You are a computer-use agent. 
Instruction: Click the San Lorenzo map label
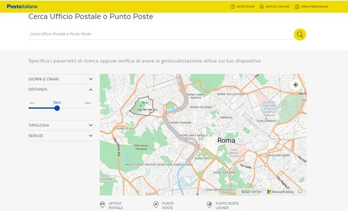pyautogui.click(x=266, y=121)
